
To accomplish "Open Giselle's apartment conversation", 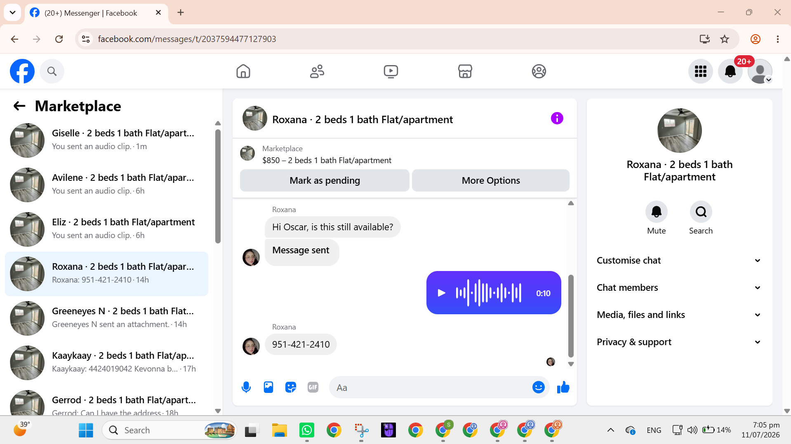I will point(106,140).
